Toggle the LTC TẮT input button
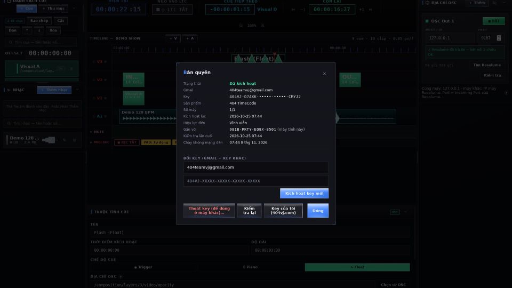Screen dimensions: 512x288 coord(172,10)
